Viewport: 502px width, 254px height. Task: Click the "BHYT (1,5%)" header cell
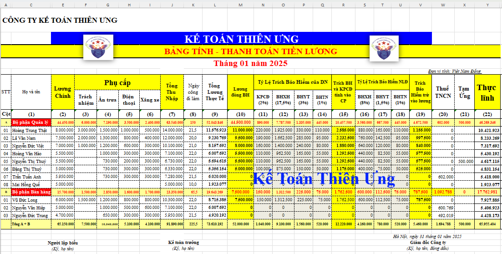383,100
